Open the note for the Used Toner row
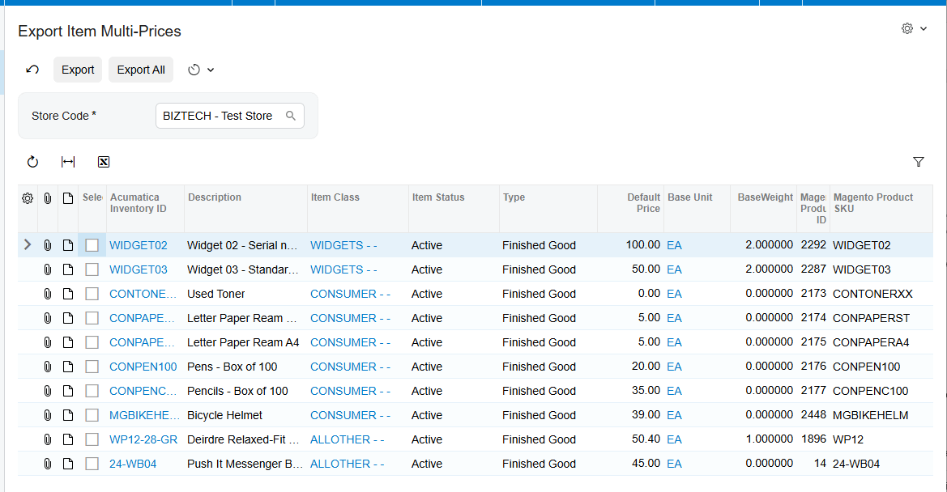The height and width of the screenshot is (492, 947). click(68, 294)
